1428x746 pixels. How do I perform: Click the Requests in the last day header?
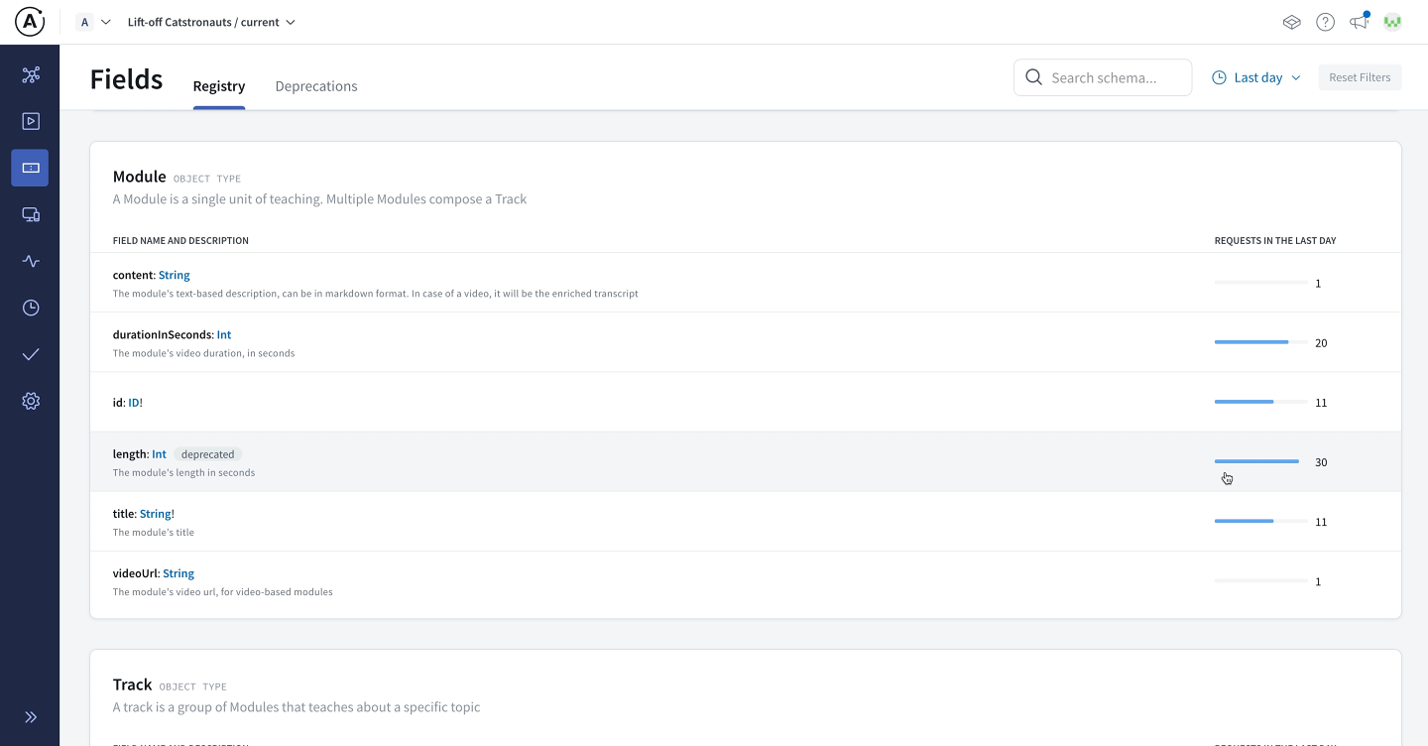click(1275, 241)
